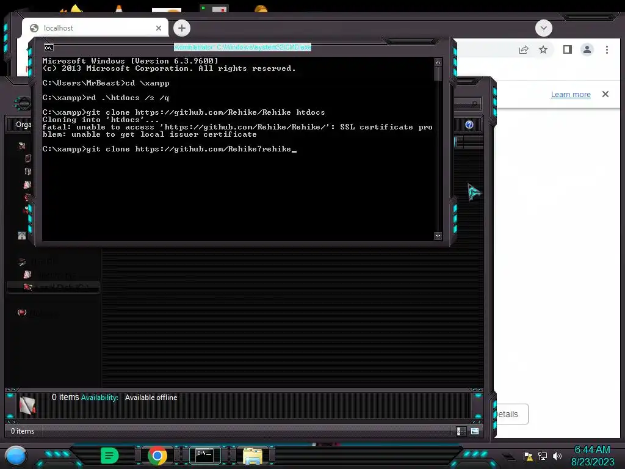Open the Chrome profile avatar
The width and height of the screenshot is (625, 469).
pyautogui.click(x=587, y=49)
